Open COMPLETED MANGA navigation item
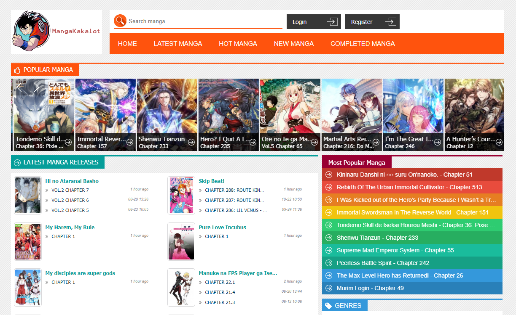 [363, 44]
